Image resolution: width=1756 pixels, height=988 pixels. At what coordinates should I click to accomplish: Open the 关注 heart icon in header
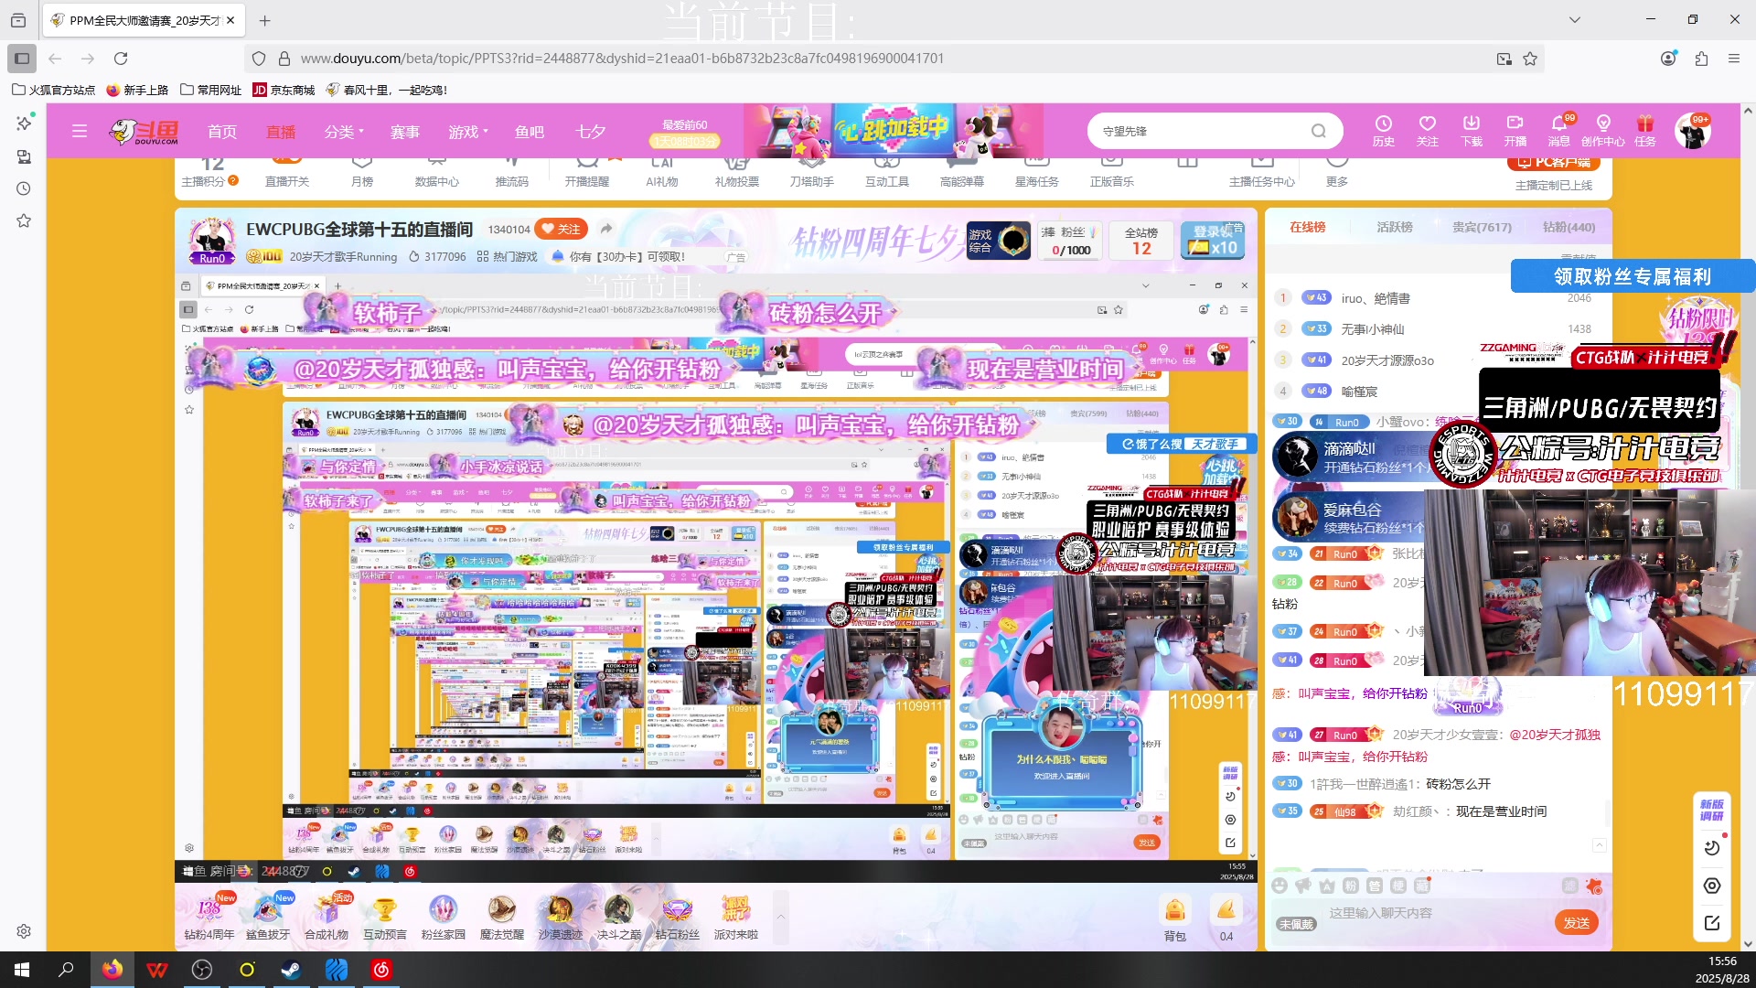coord(1428,131)
